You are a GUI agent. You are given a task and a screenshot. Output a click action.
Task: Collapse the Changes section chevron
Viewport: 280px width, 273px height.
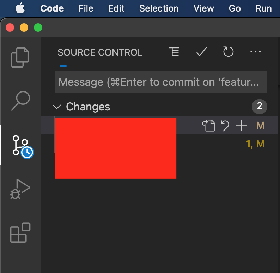click(x=57, y=107)
